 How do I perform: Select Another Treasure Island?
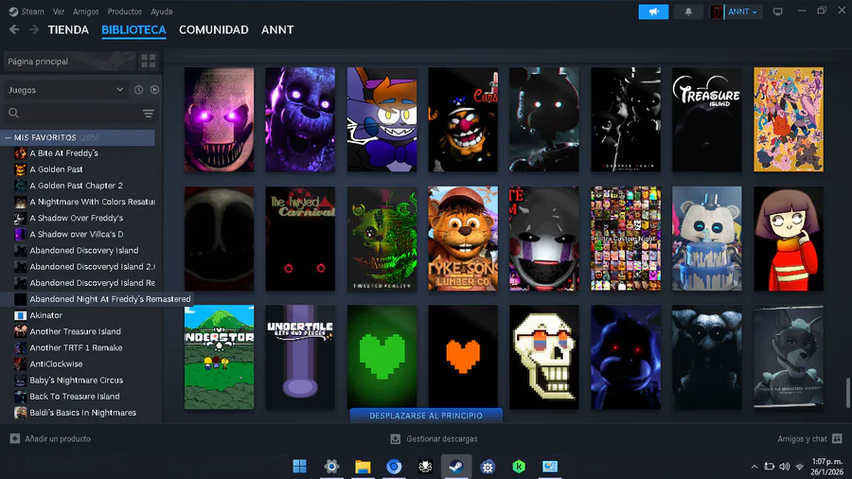tap(75, 331)
